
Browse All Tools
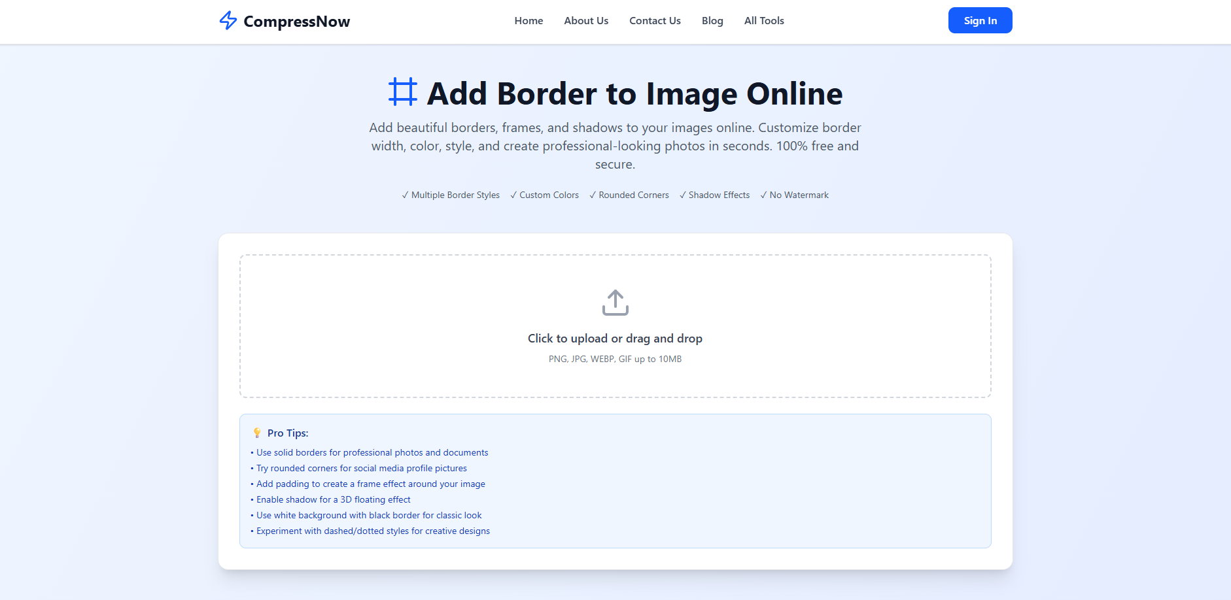tap(763, 20)
